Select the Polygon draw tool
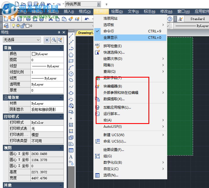Screen dimensions: 209x188 pyautogui.click(x=71, y=55)
